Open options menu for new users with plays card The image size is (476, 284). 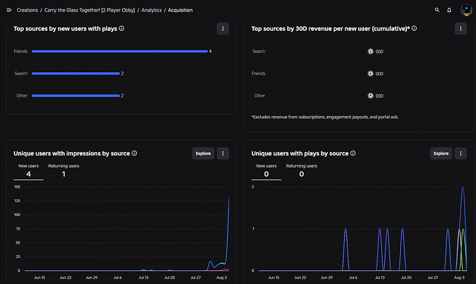click(223, 29)
